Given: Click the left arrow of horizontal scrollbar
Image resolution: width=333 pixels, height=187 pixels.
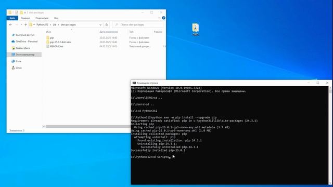Looking at the screenshot, I should pyautogui.click(x=44, y=127).
